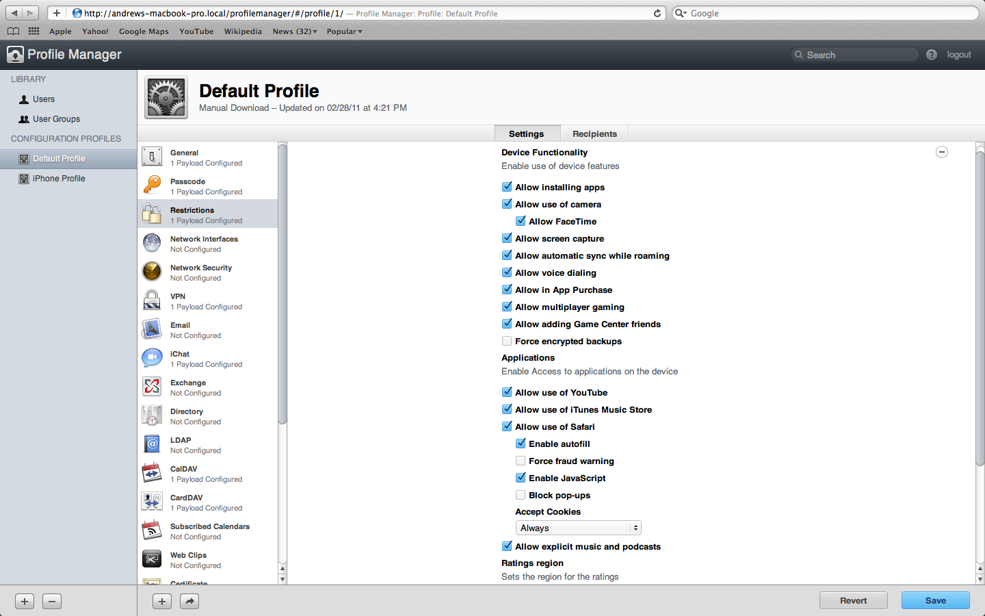
Task: Disable Allow FaceTime
Action: pos(521,221)
